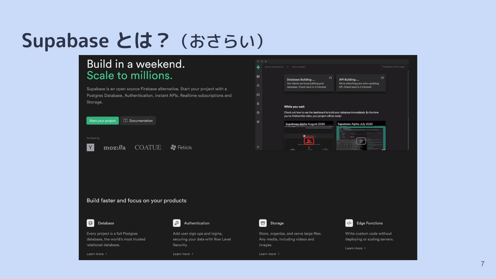Click the Mozilla logo
This screenshot has height=279, width=496.
click(x=114, y=148)
